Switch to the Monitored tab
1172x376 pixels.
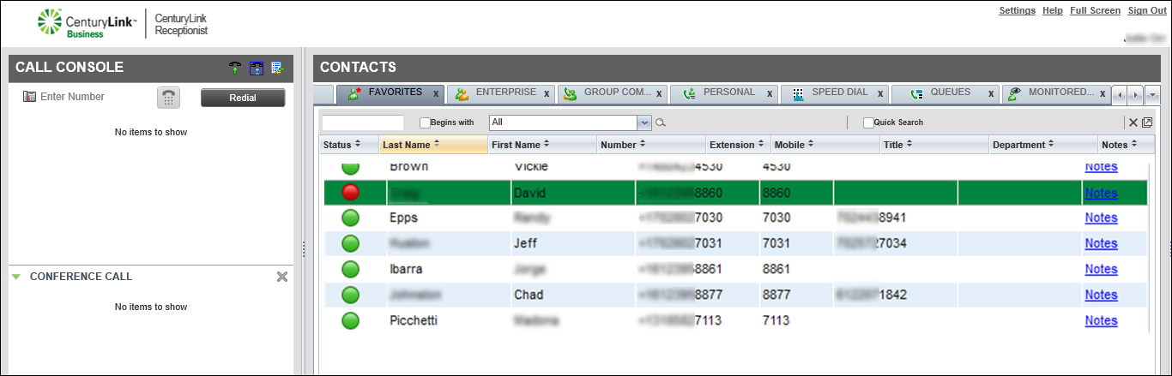click(1056, 93)
